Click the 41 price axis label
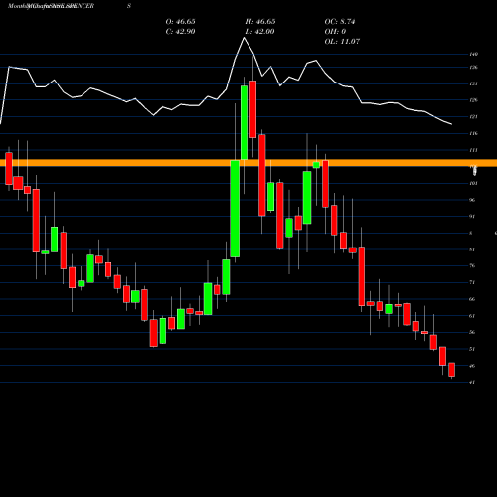497x497 pixels. [x=472, y=382]
